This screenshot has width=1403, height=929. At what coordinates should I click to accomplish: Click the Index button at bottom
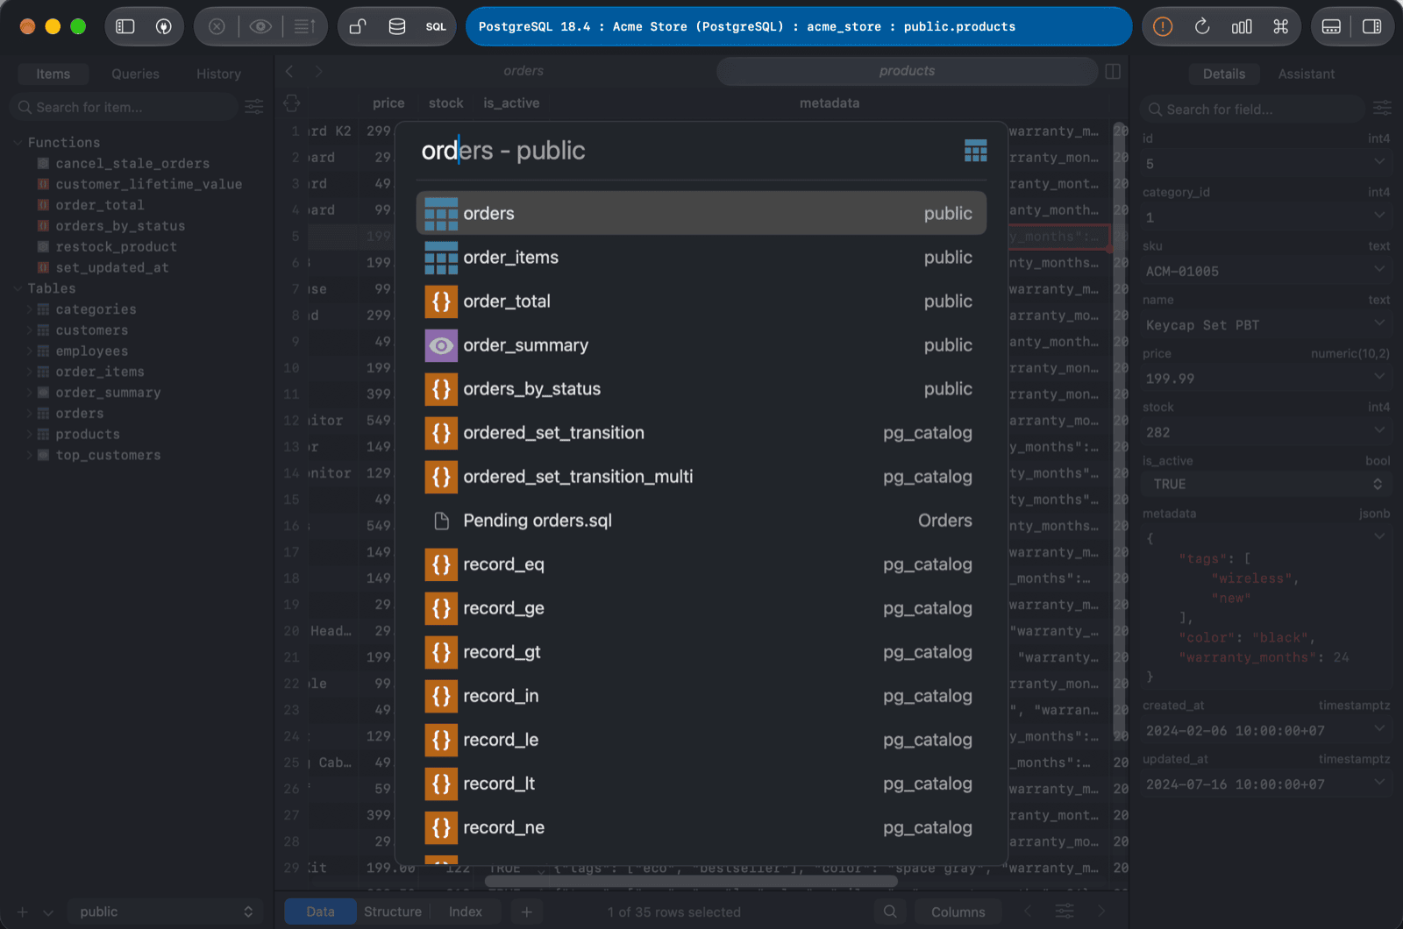point(465,911)
